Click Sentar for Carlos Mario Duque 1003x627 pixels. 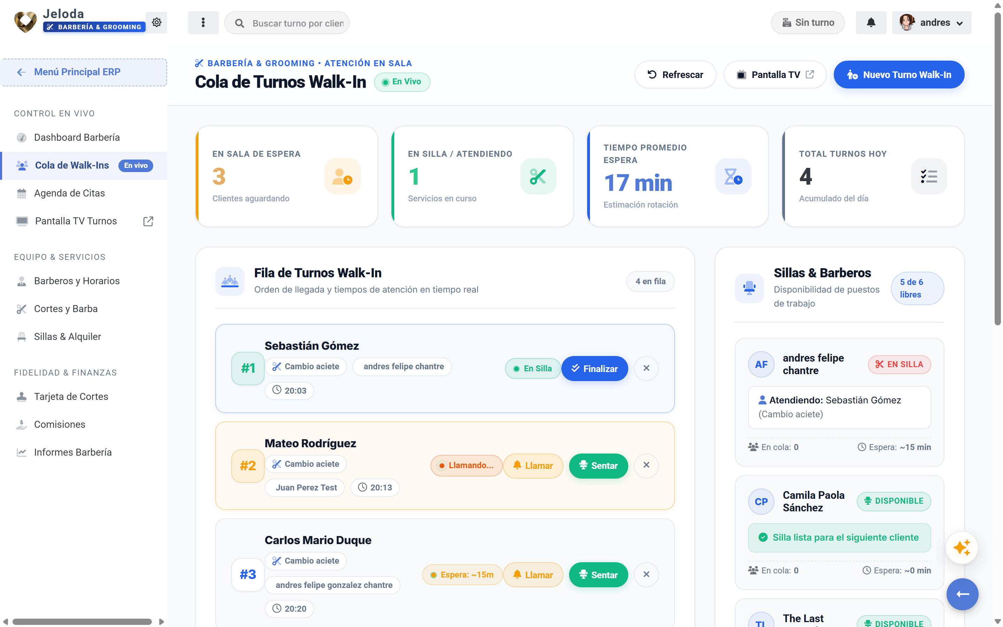[x=598, y=574]
